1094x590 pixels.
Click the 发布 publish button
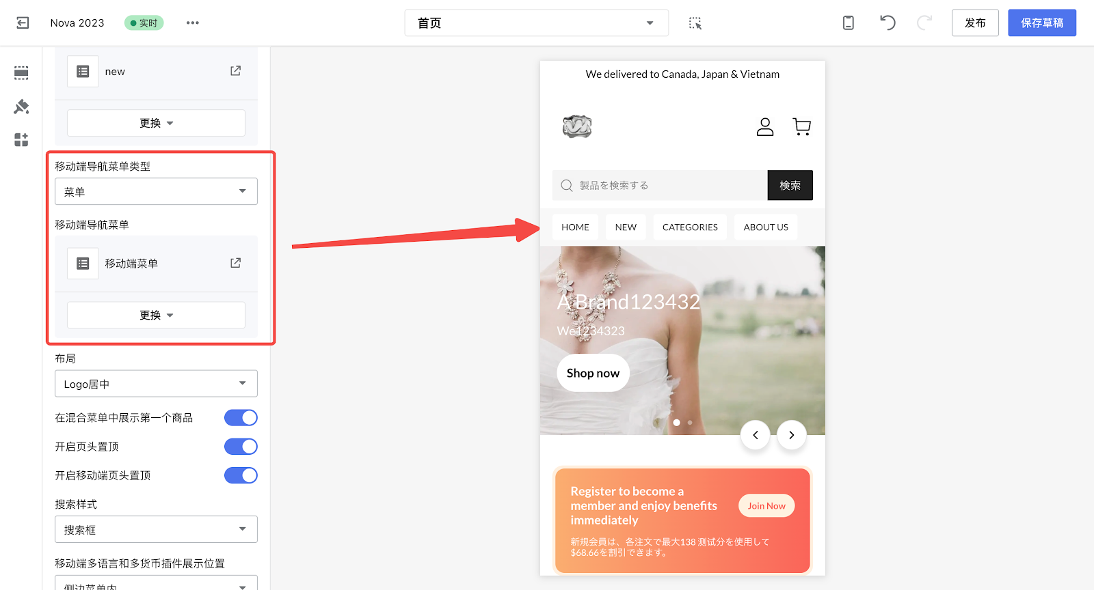[x=975, y=23]
